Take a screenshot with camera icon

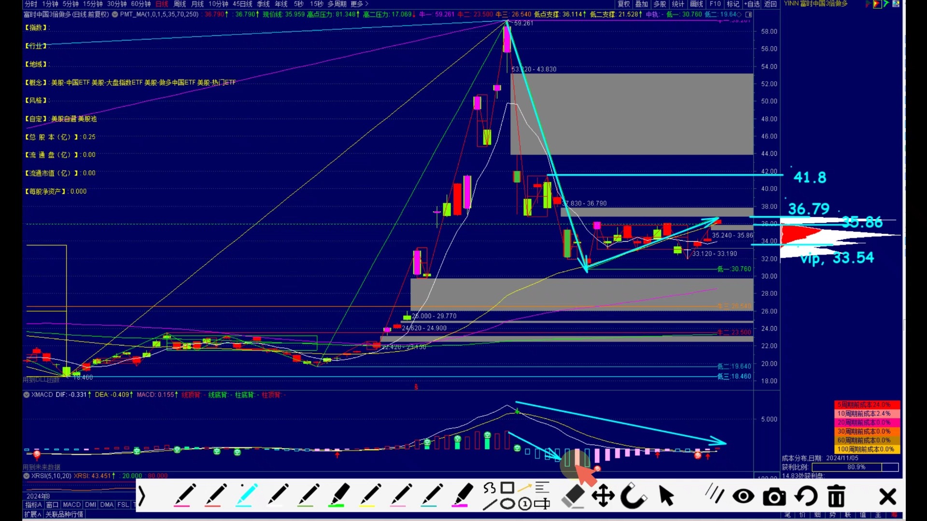(774, 496)
